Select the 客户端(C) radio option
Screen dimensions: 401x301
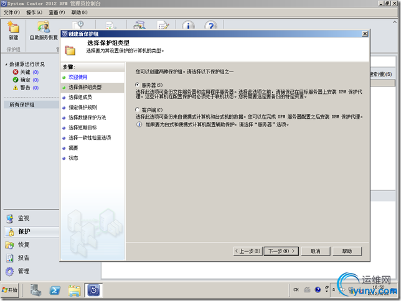138,109
